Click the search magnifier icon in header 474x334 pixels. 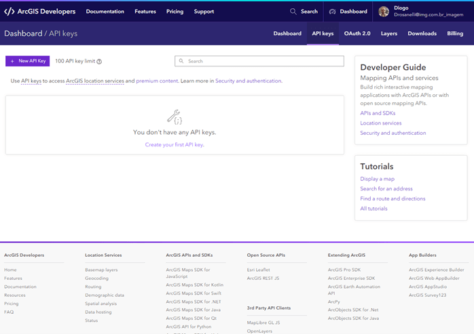point(293,12)
